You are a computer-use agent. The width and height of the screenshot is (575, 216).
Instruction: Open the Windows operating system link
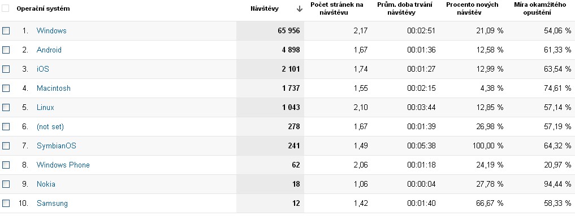click(51, 30)
